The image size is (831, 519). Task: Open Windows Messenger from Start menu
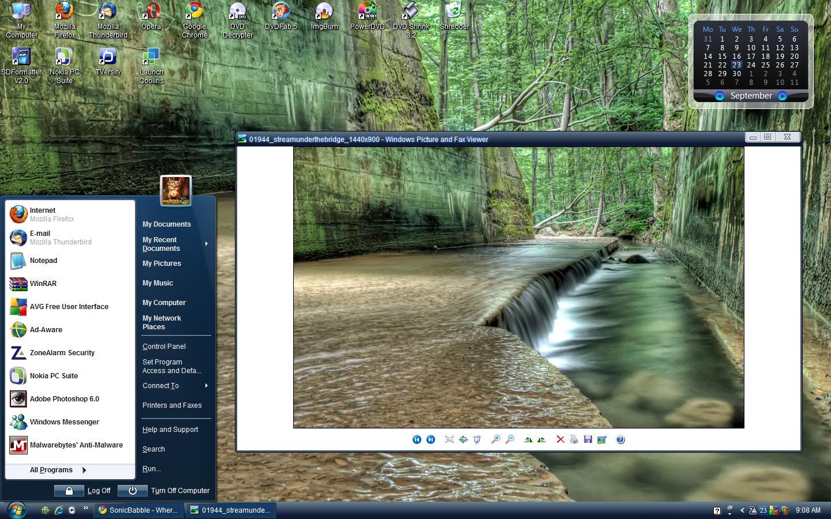click(70, 422)
